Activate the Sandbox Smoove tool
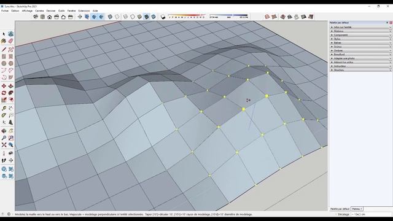Image resolution: width=393 pixels, height=221 pixels. tap(282, 17)
